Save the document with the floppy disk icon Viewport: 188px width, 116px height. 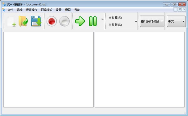pos(36,21)
